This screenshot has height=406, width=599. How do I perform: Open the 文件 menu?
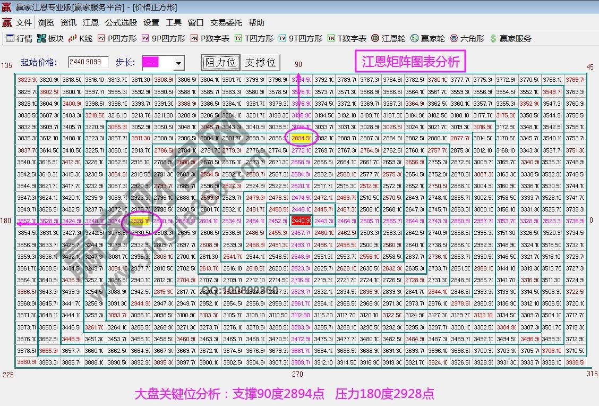click(x=24, y=23)
